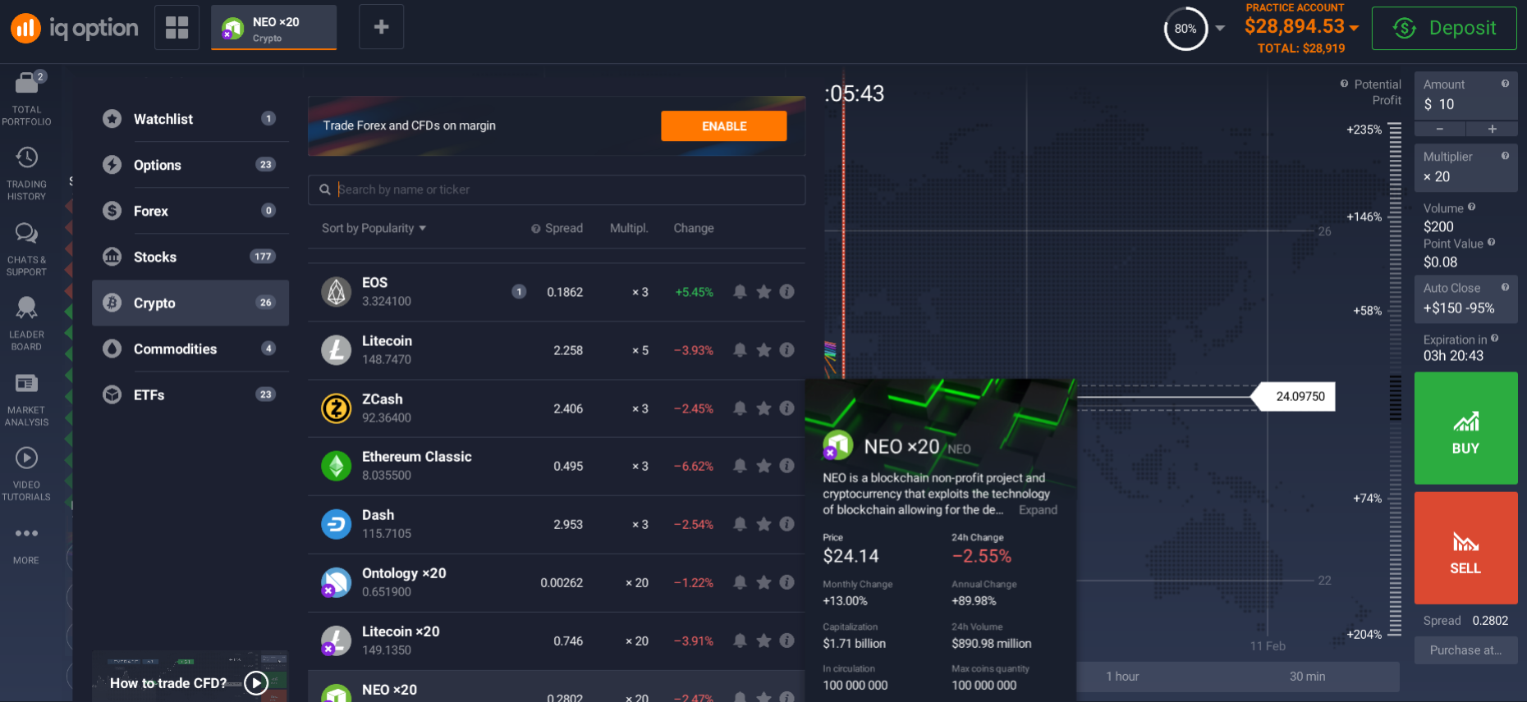Click the red SELL button
The width and height of the screenshot is (1527, 702).
[1465, 548]
